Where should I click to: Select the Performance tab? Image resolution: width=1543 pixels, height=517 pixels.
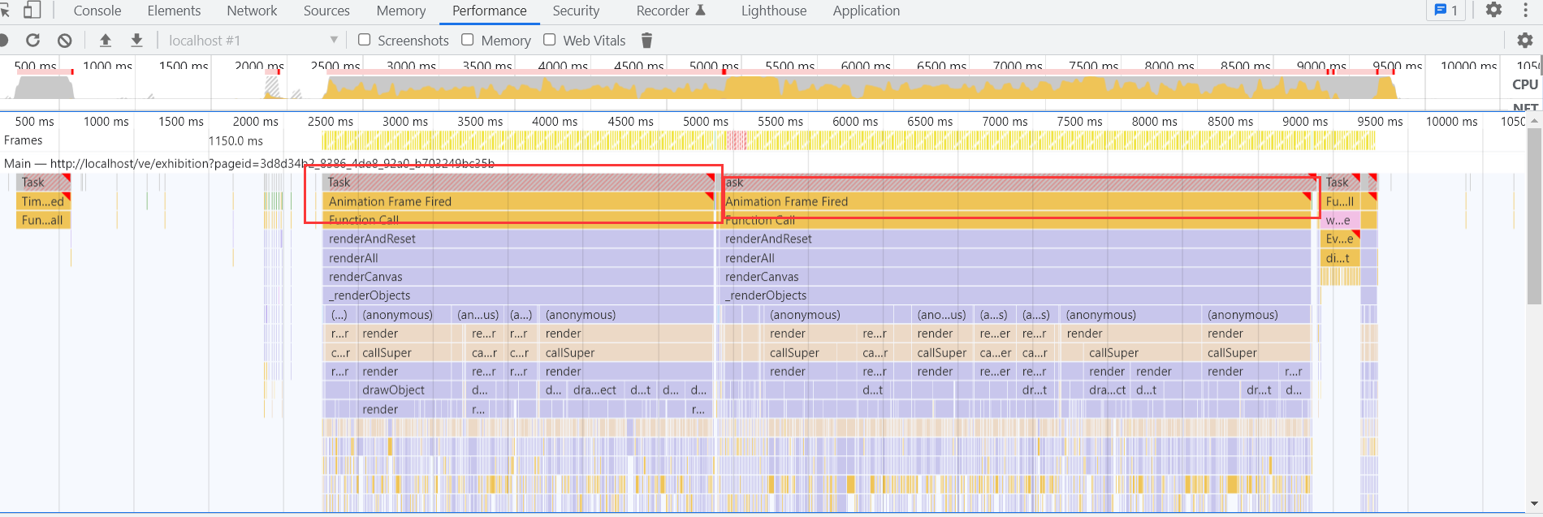click(x=489, y=11)
